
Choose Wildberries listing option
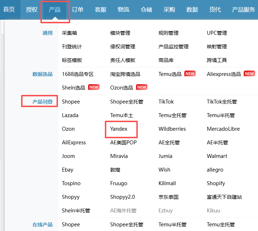[x=172, y=129]
